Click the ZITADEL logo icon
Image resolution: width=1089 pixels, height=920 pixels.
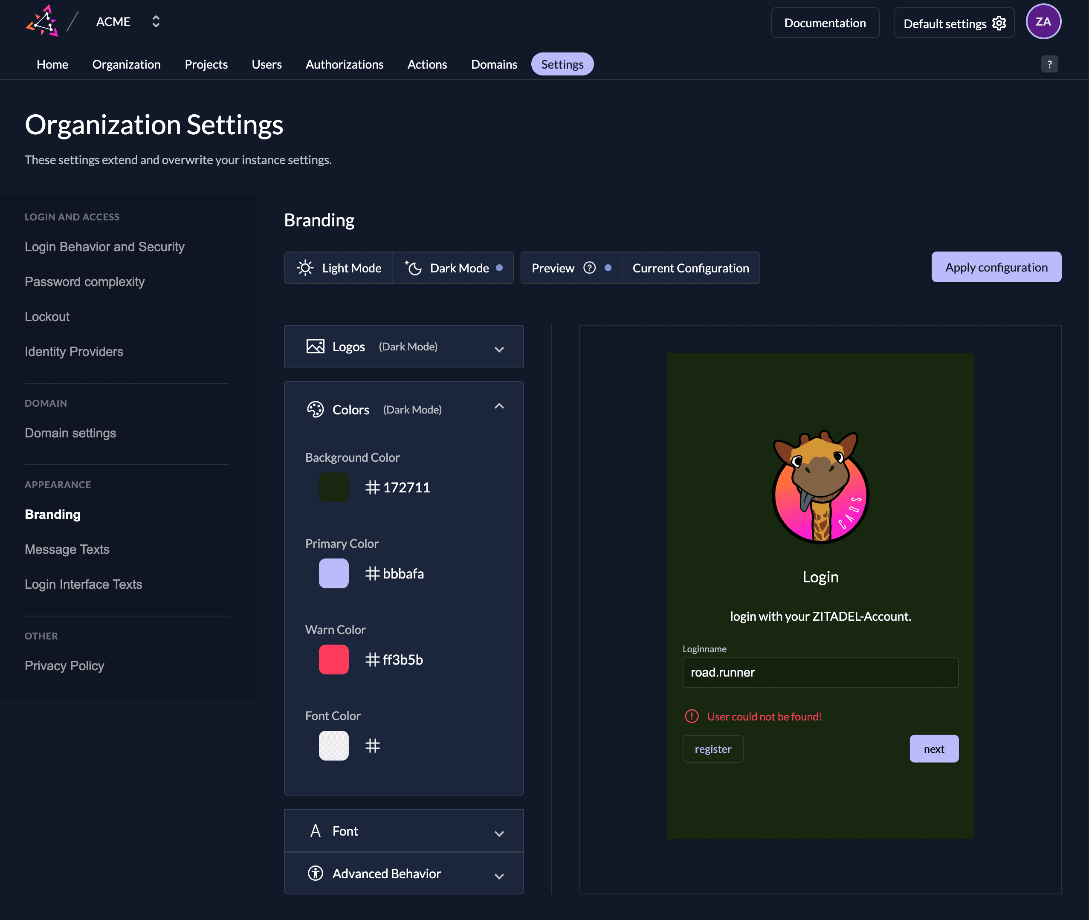pyautogui.click(x=42, y=21)
